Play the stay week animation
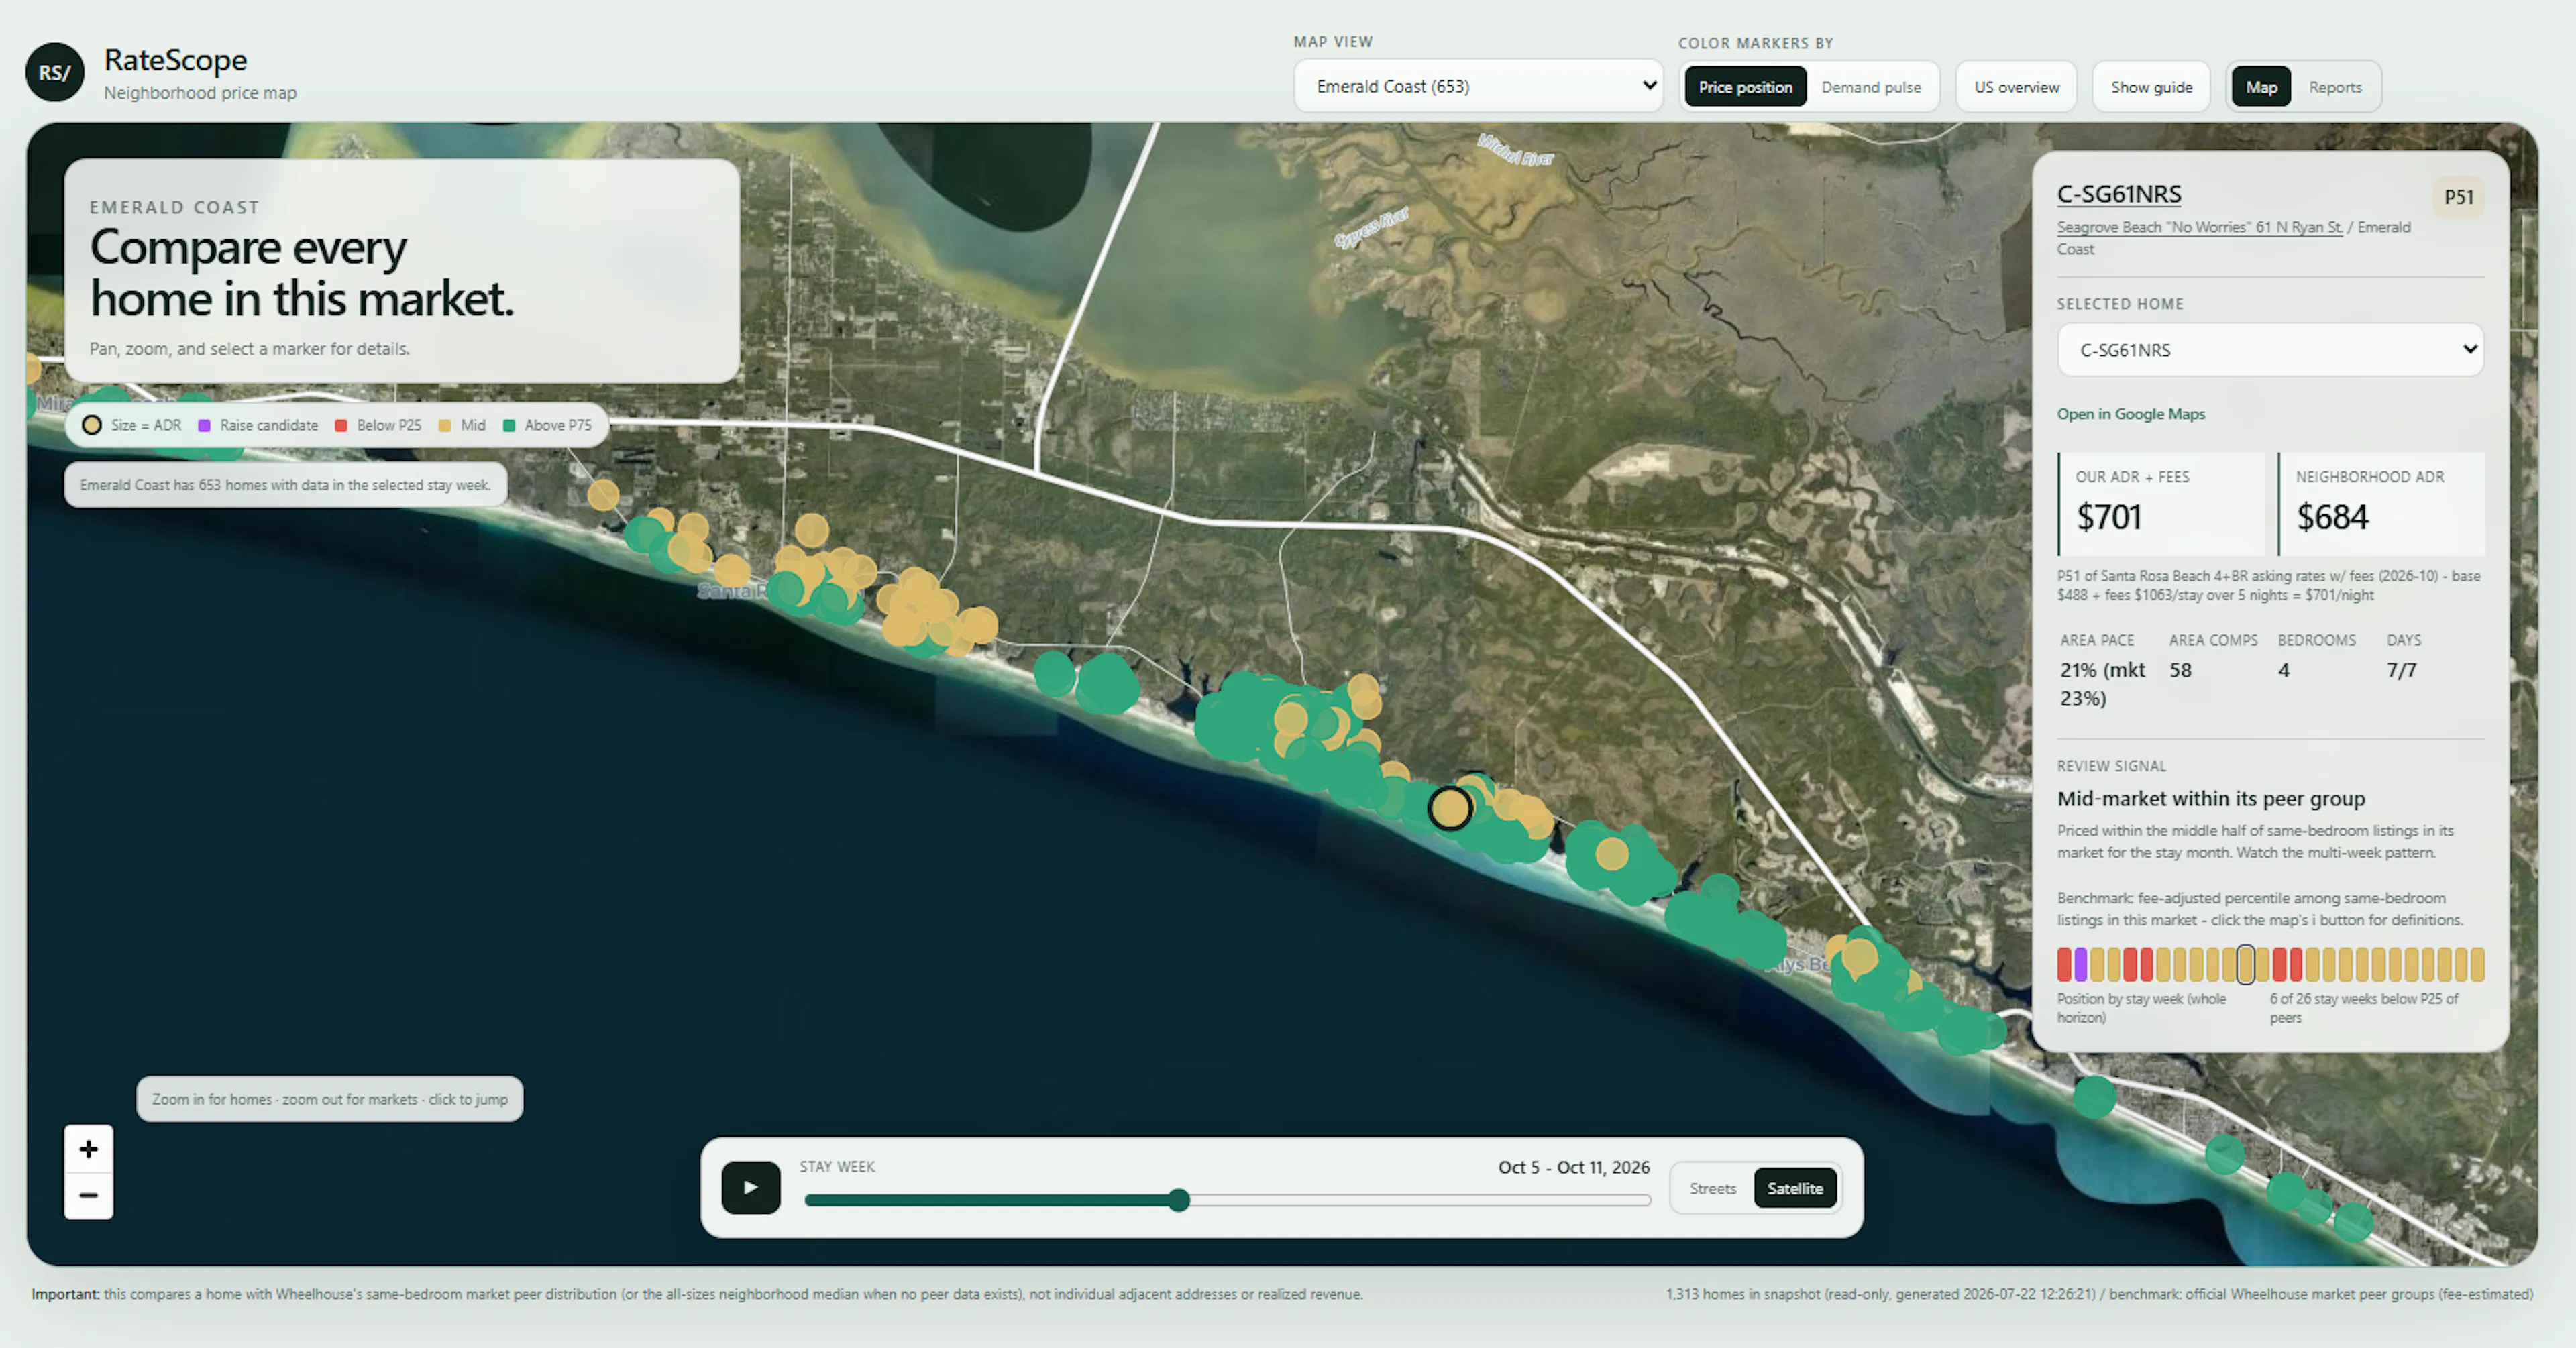The height and width of the screenshot is (1348, 2576). click(751, 1187)
